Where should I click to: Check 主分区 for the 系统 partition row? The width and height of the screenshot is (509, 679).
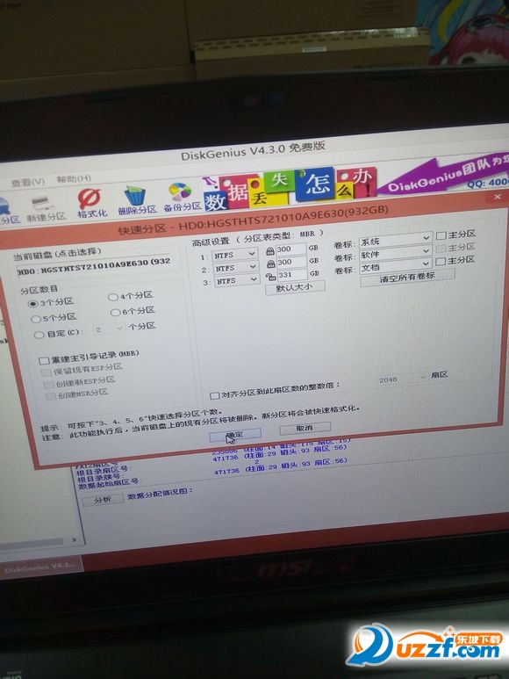pos(441,235)
